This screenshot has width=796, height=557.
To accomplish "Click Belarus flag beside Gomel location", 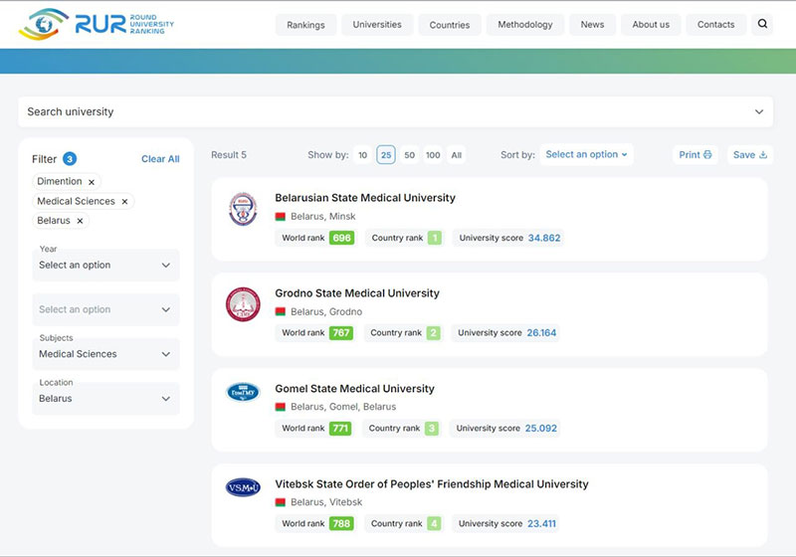I will 281,407.
